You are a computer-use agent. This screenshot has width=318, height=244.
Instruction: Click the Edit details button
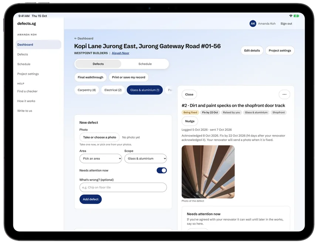252,51
